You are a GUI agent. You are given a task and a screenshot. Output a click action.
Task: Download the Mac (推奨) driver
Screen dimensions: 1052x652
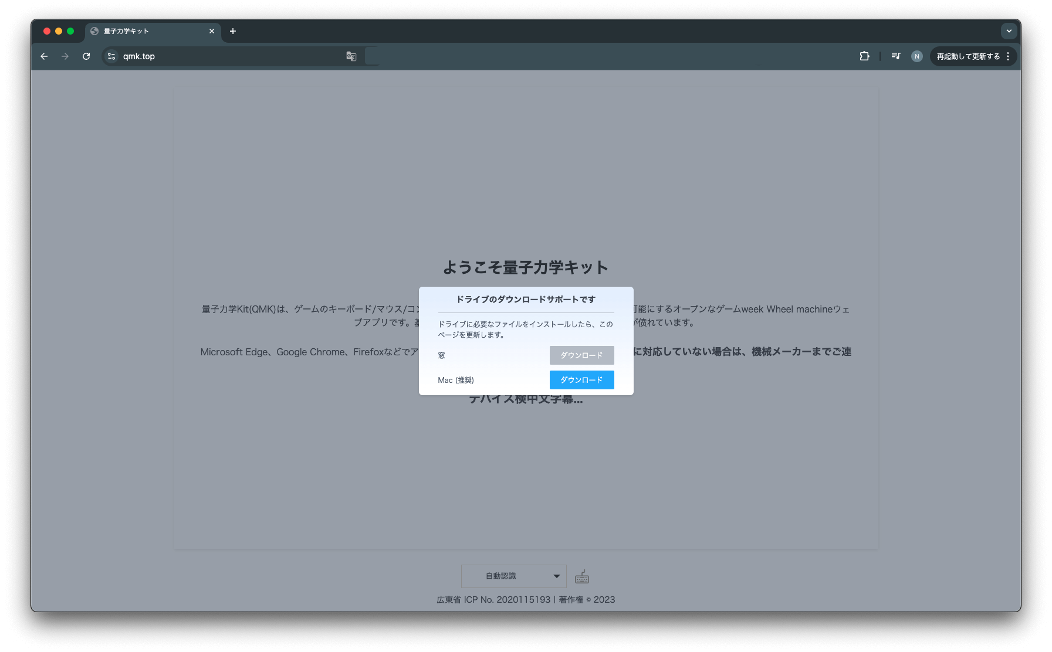(x=581, y=380)
